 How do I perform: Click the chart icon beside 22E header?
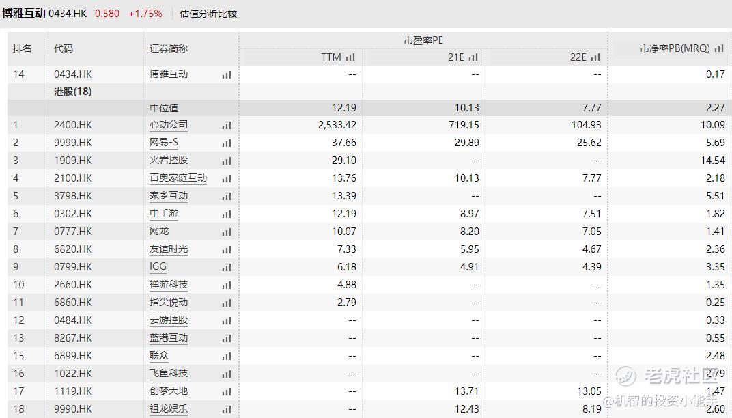595,57
